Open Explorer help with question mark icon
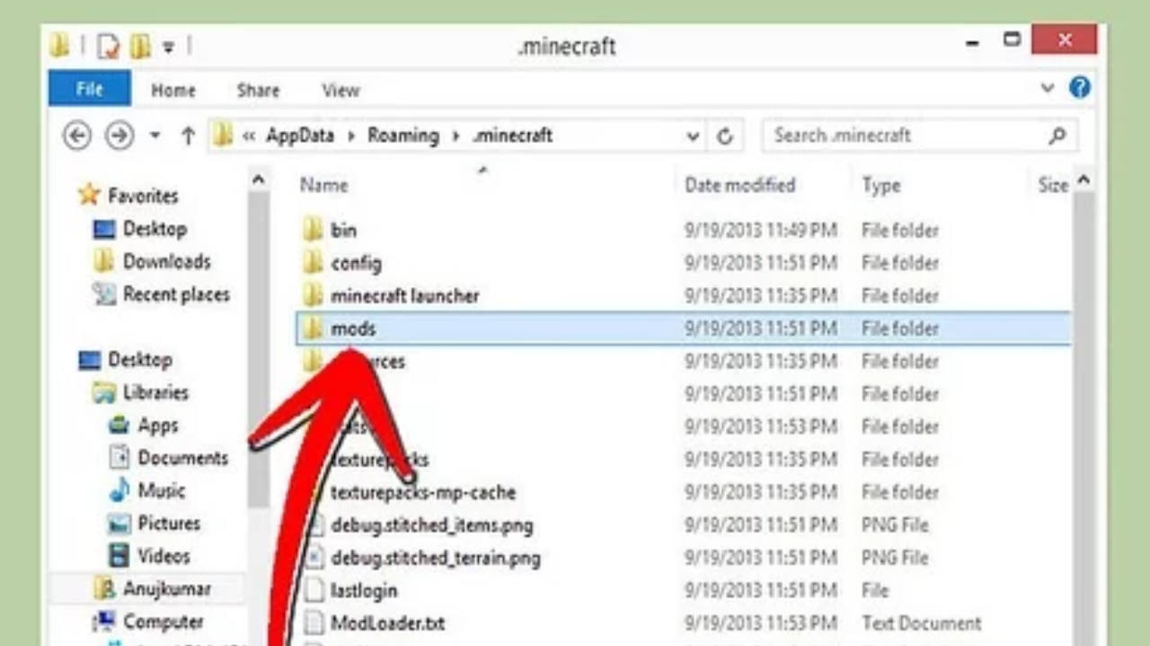1150x646 pixels. (1080, 89)
